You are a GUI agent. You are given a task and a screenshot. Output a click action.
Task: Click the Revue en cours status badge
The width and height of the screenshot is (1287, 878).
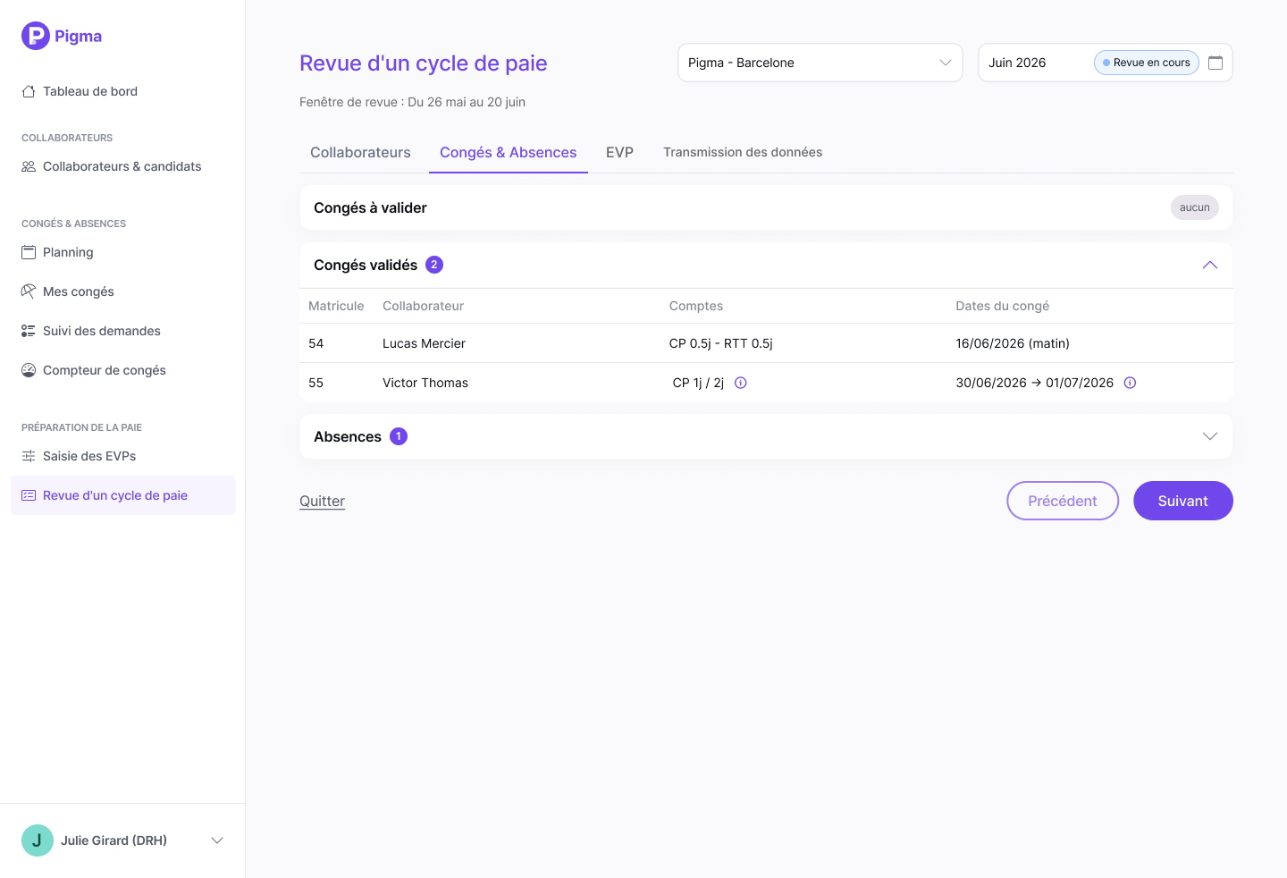[x=1147, y=63]
